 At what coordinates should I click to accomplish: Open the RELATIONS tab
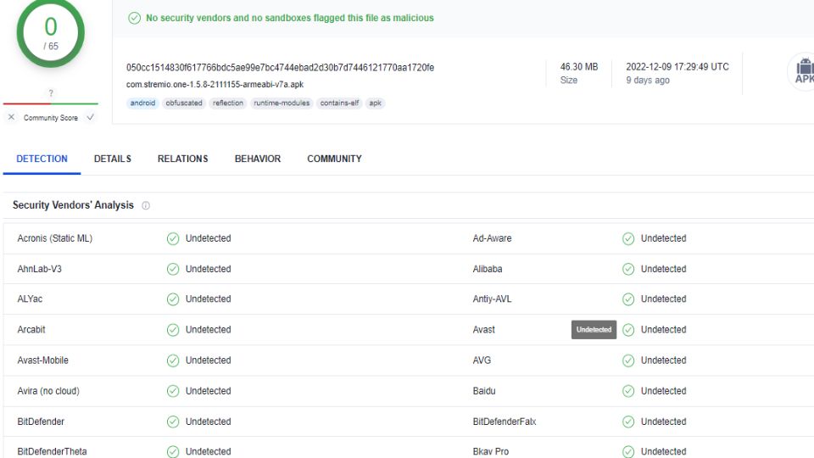(x=183, y=159)
